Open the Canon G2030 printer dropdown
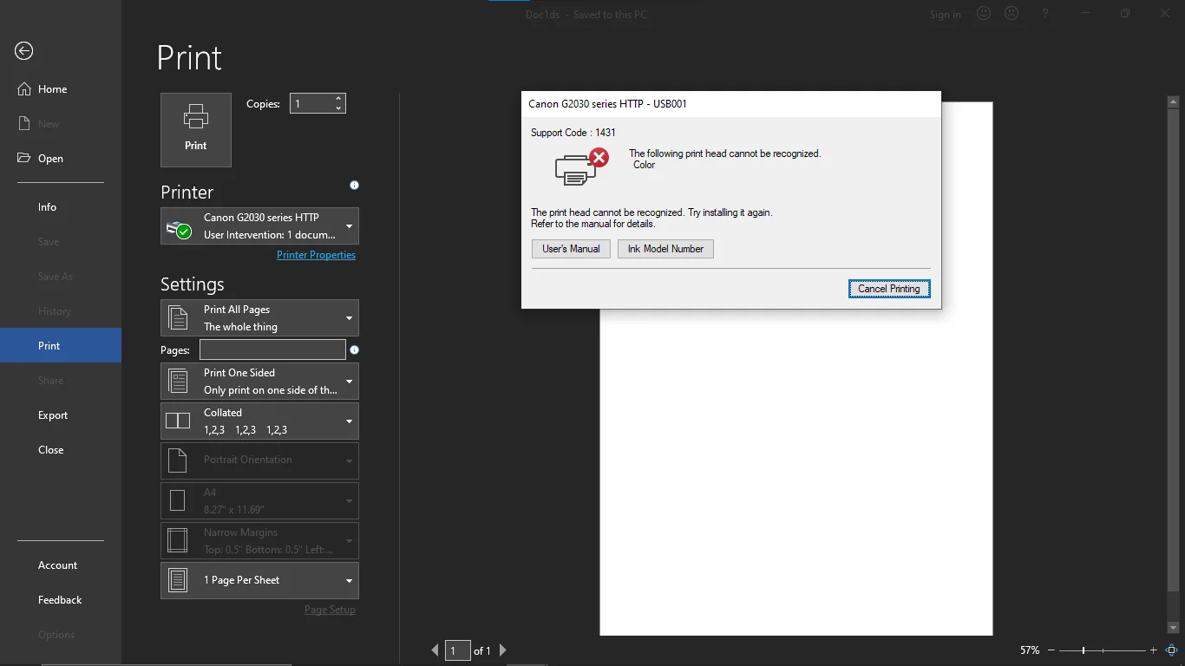Viewport: 1185px width, 666px height. point(259,226)
